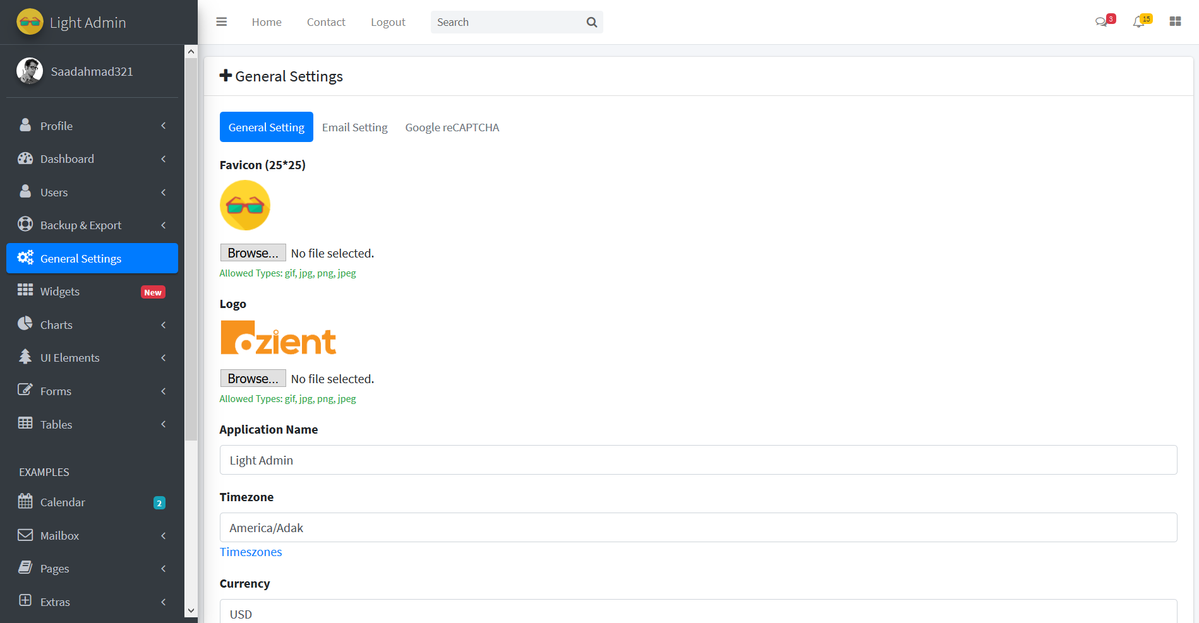Image resolution: width=1199 pixels, height=623 pixels.
Task: Expand the UI Elements chevron
Action: pos(164,358)
